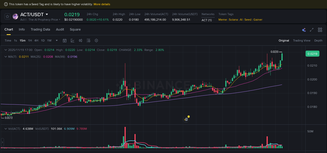The height and width of the screenshot is (153, 327).
Task: Switch to the Trading Data tab
Action: [x=40, y=30]
